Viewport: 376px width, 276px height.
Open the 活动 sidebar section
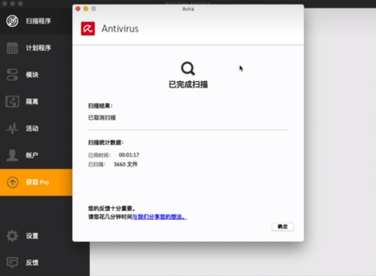pos(32,128)
